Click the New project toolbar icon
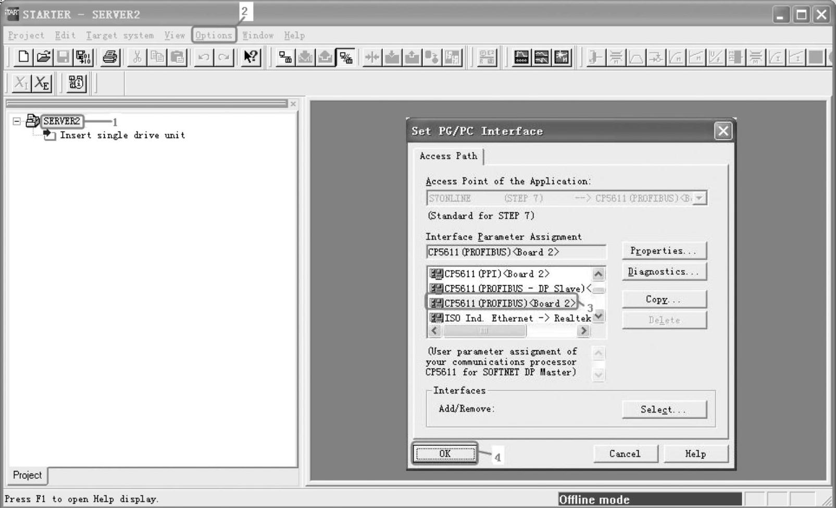Viewport: 836px width, 508px height. (23, 57)
